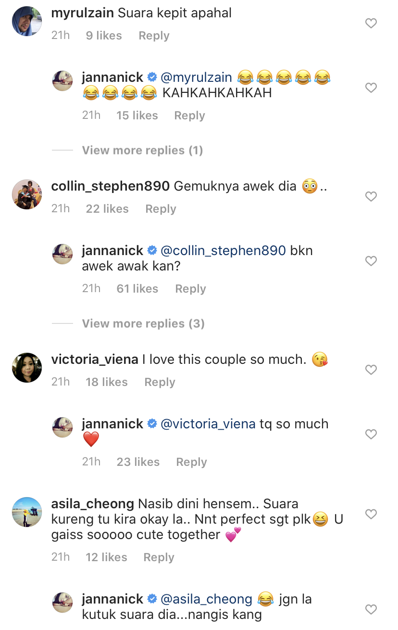Open myrulzain's profile picture
The width and height of the screenshot is (398, 630).
click(x=26, y=21)
